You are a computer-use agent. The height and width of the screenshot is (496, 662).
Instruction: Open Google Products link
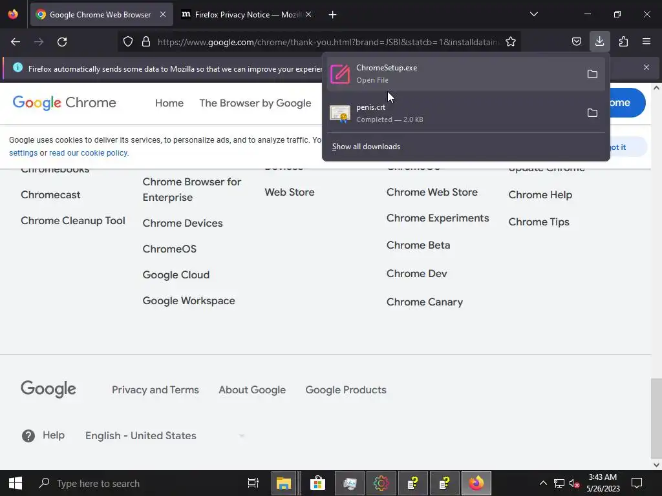(346, 389)
